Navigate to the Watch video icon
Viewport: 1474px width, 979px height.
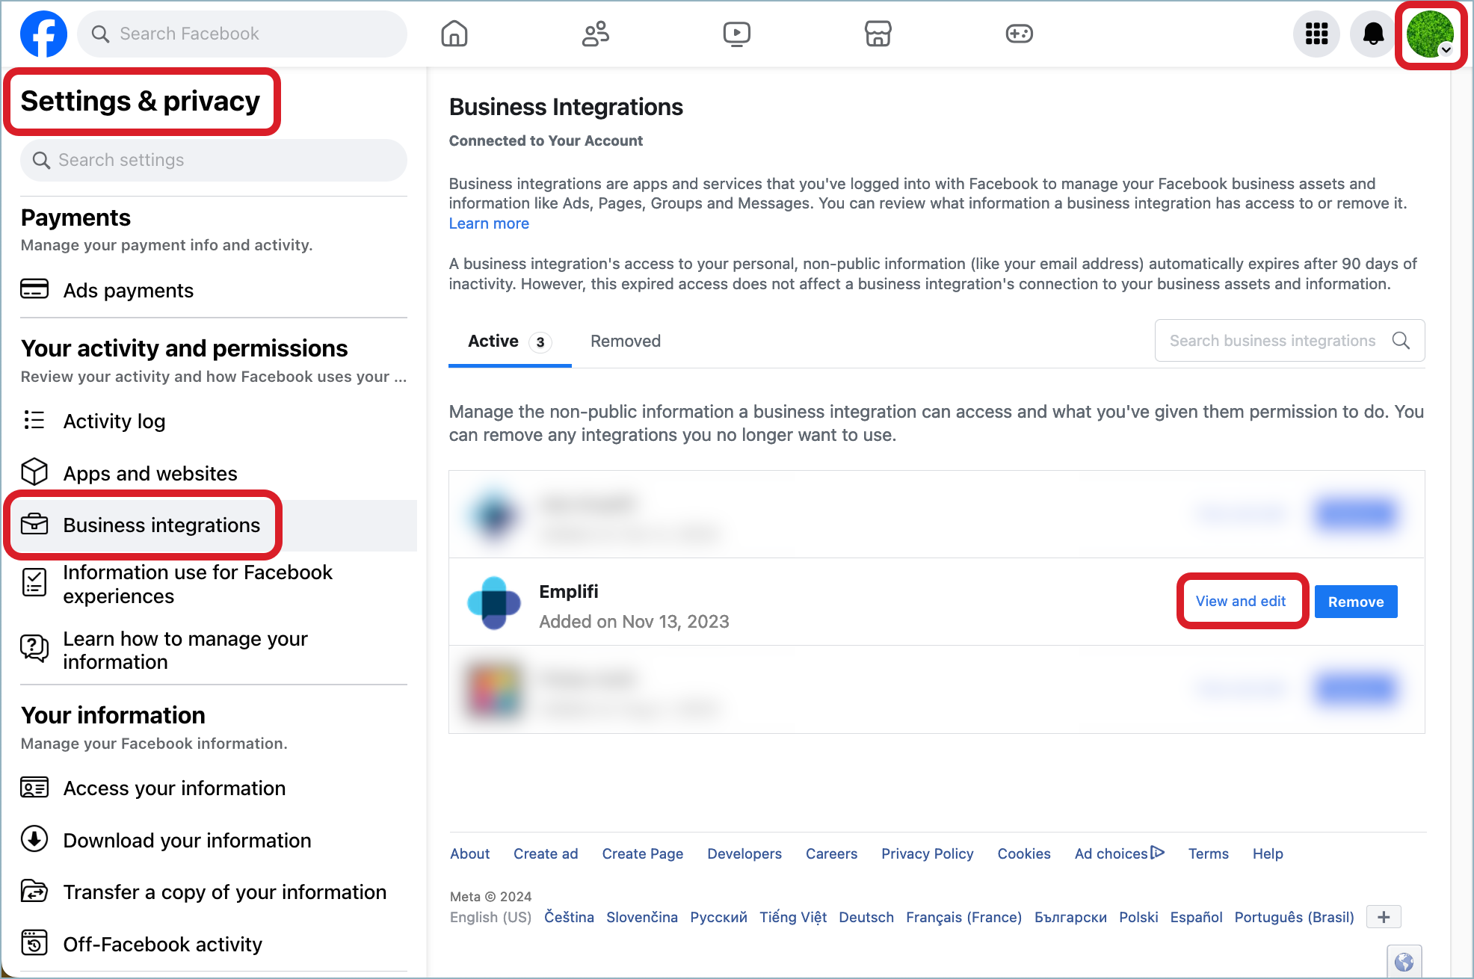click(736, 31)
